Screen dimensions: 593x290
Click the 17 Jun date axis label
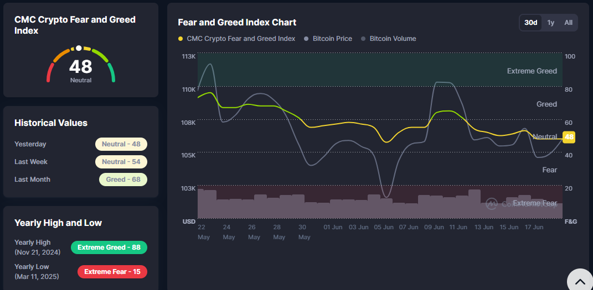pos(533,228)
